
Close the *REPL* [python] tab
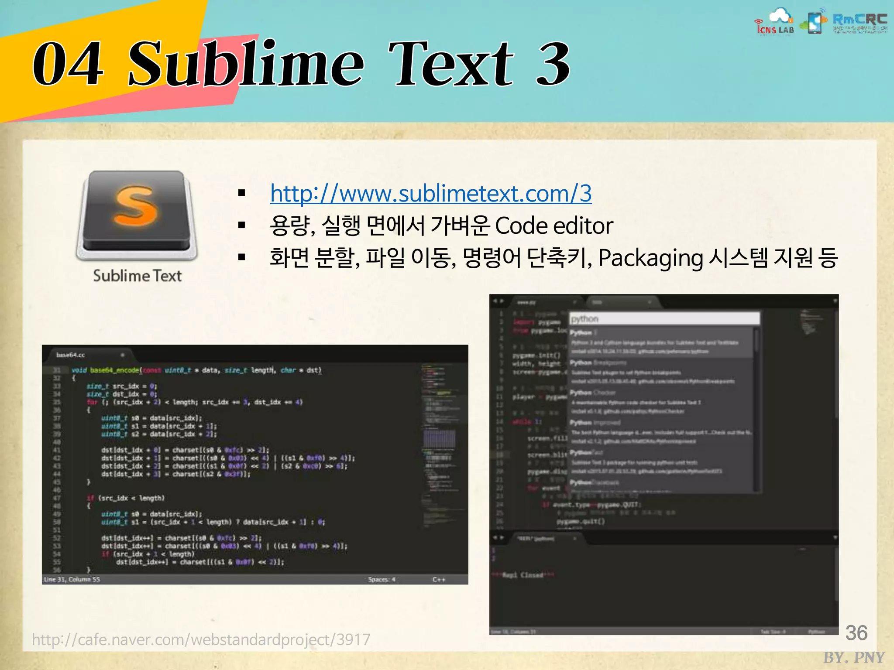(575, 539)
